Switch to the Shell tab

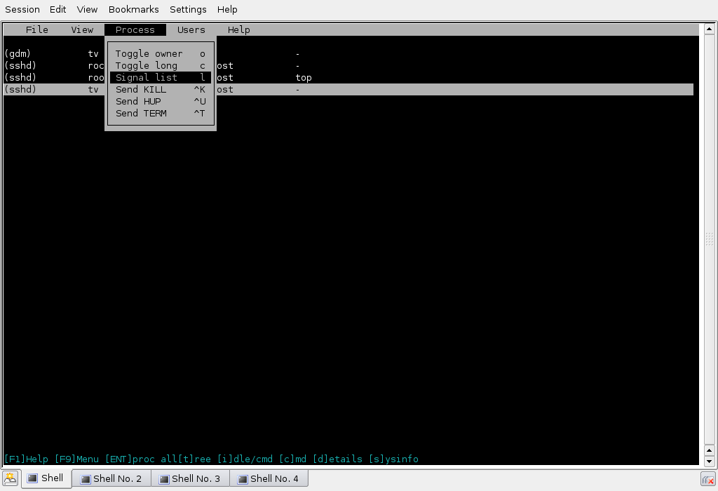(x=46, y=478)
